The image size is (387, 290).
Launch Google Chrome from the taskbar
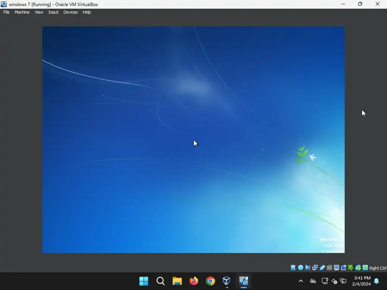coord(210,281)
